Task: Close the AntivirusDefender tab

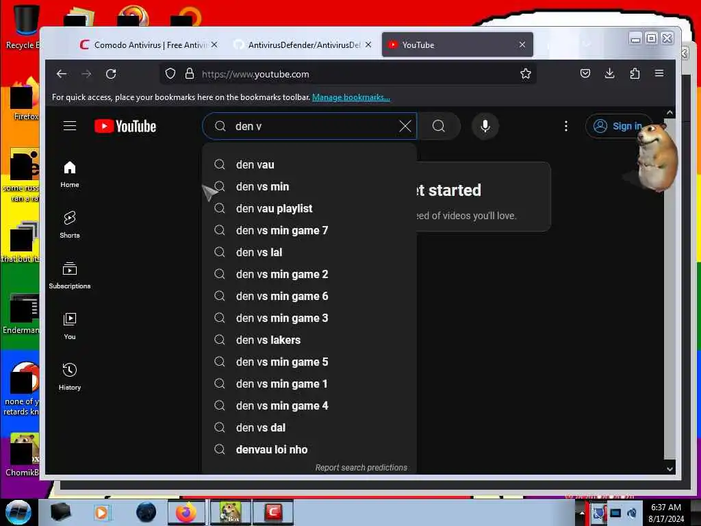Action: (x=368, y=45)
